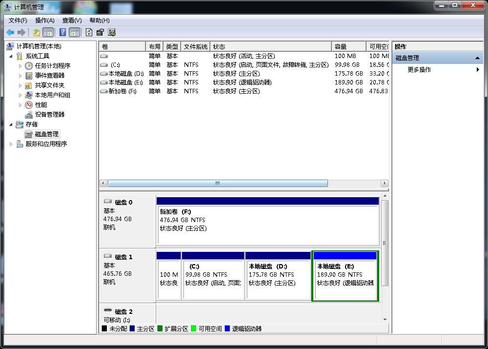Click the blue Back arrow in toolbar
Screen dimensions: 488x349
click(10, 32)
